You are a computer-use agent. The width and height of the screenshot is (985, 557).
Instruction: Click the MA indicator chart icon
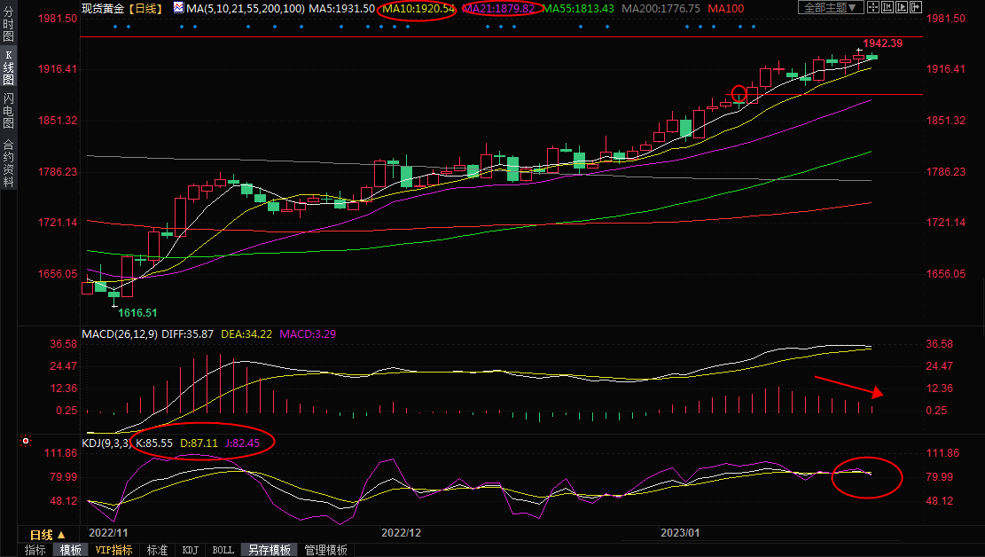178,8
